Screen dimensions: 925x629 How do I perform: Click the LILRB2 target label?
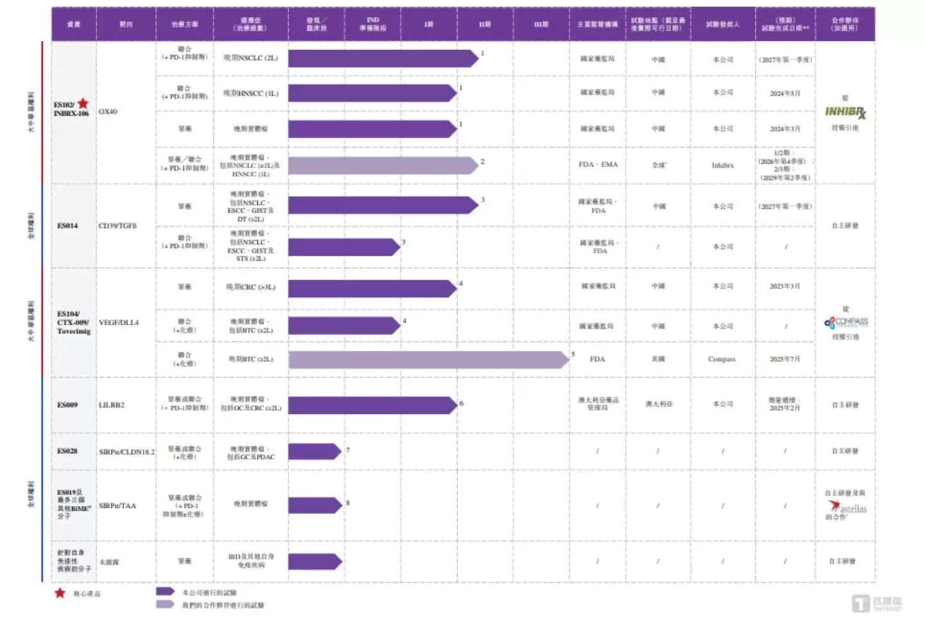112,405
